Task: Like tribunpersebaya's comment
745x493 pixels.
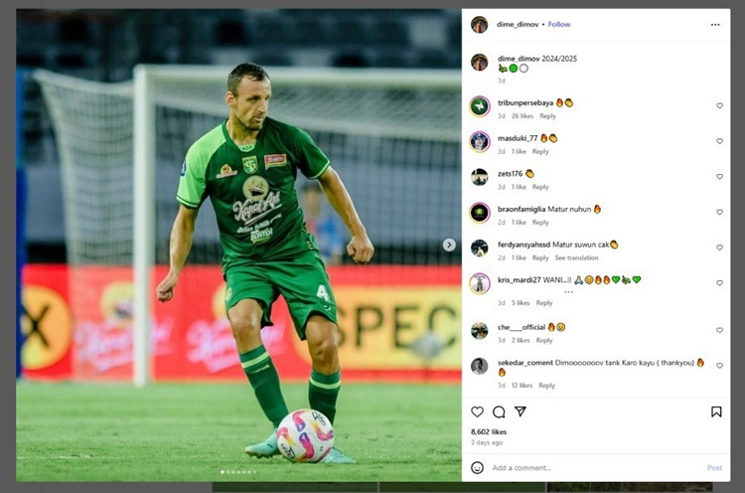Action: (719, 105)
